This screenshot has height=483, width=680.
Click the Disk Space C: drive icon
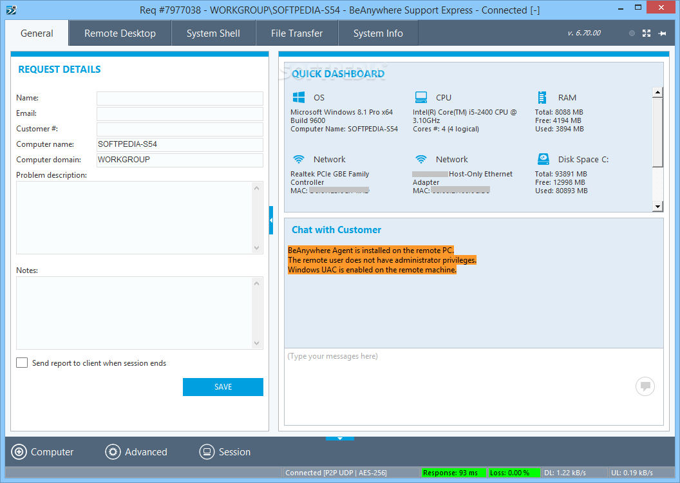click(x=543, y=159)
